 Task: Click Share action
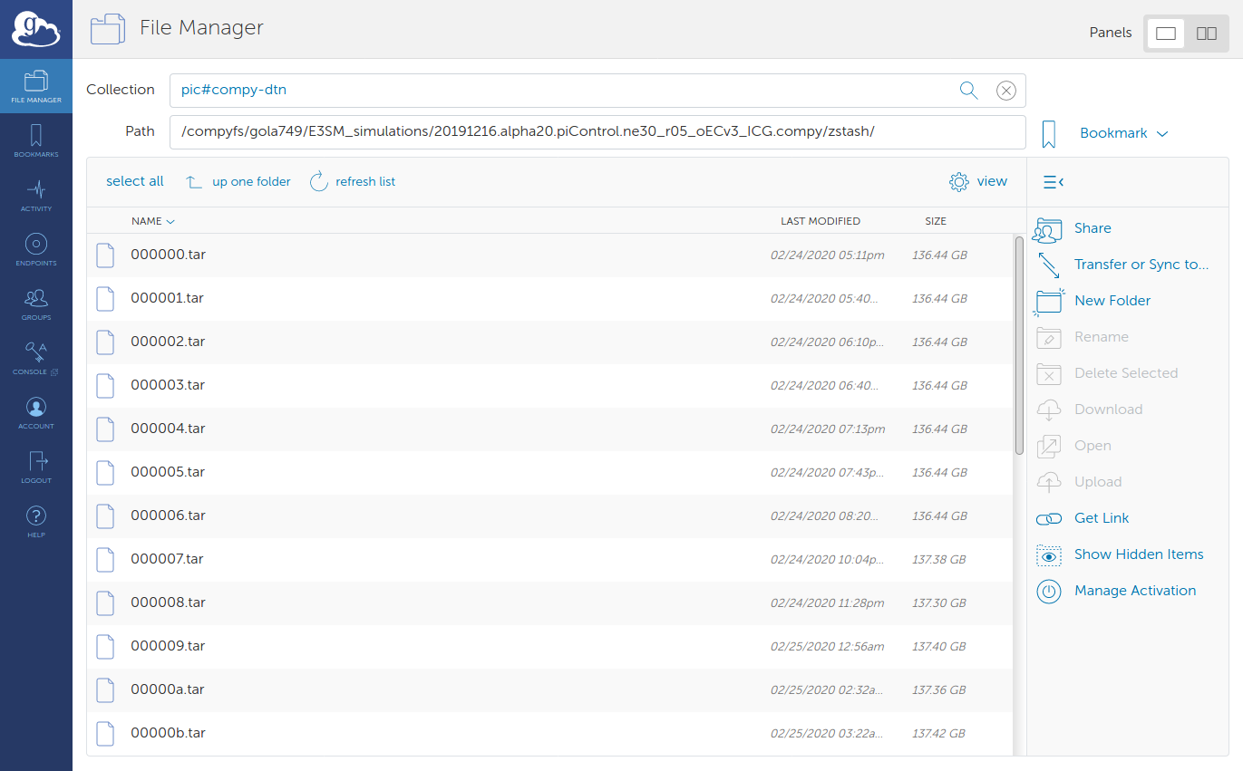click(1092, 228)
